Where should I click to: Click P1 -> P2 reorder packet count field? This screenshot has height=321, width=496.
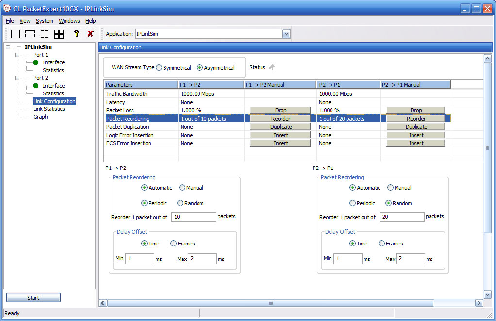(x=194, y=217)
